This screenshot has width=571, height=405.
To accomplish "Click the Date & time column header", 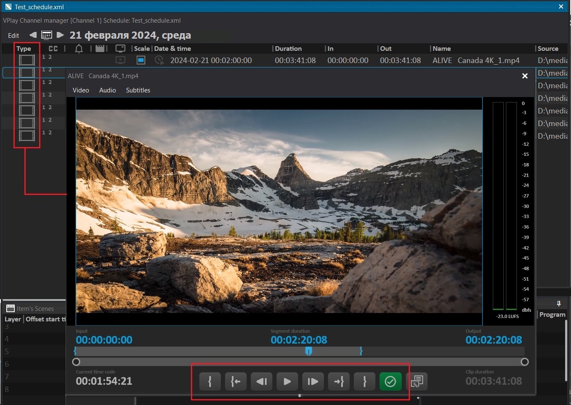I will (x=172, y=49).
